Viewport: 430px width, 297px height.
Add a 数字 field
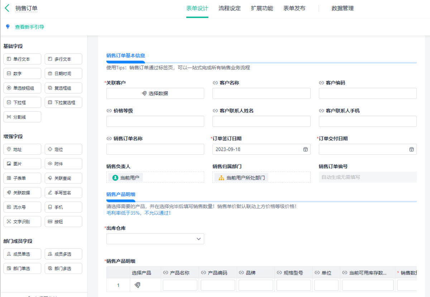22,73
